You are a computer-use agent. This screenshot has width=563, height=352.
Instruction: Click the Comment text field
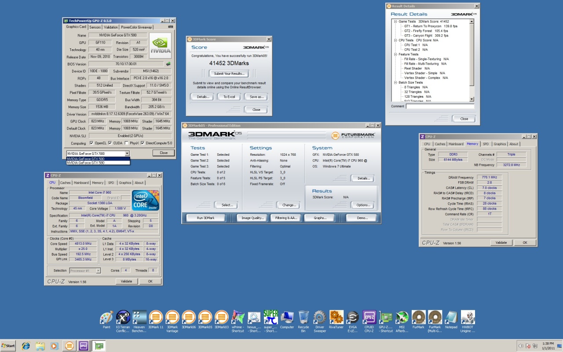click(x=440, y=106)
